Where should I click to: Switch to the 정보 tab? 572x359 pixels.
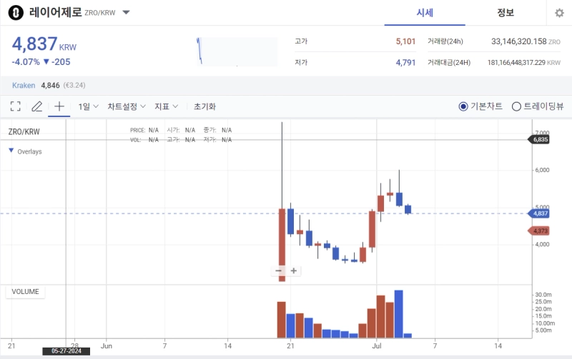pyautogui.click(x=506, y=13)
